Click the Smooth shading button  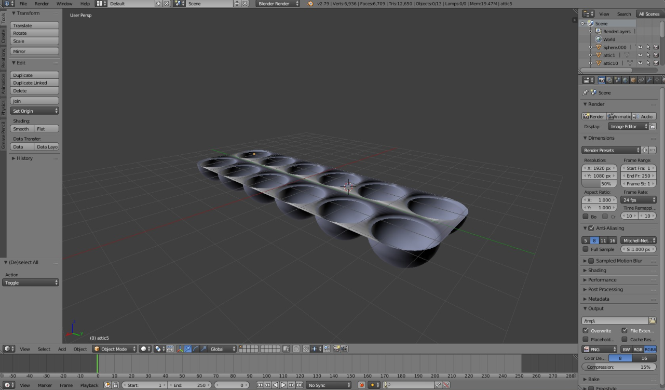click(x=22, y=129)
